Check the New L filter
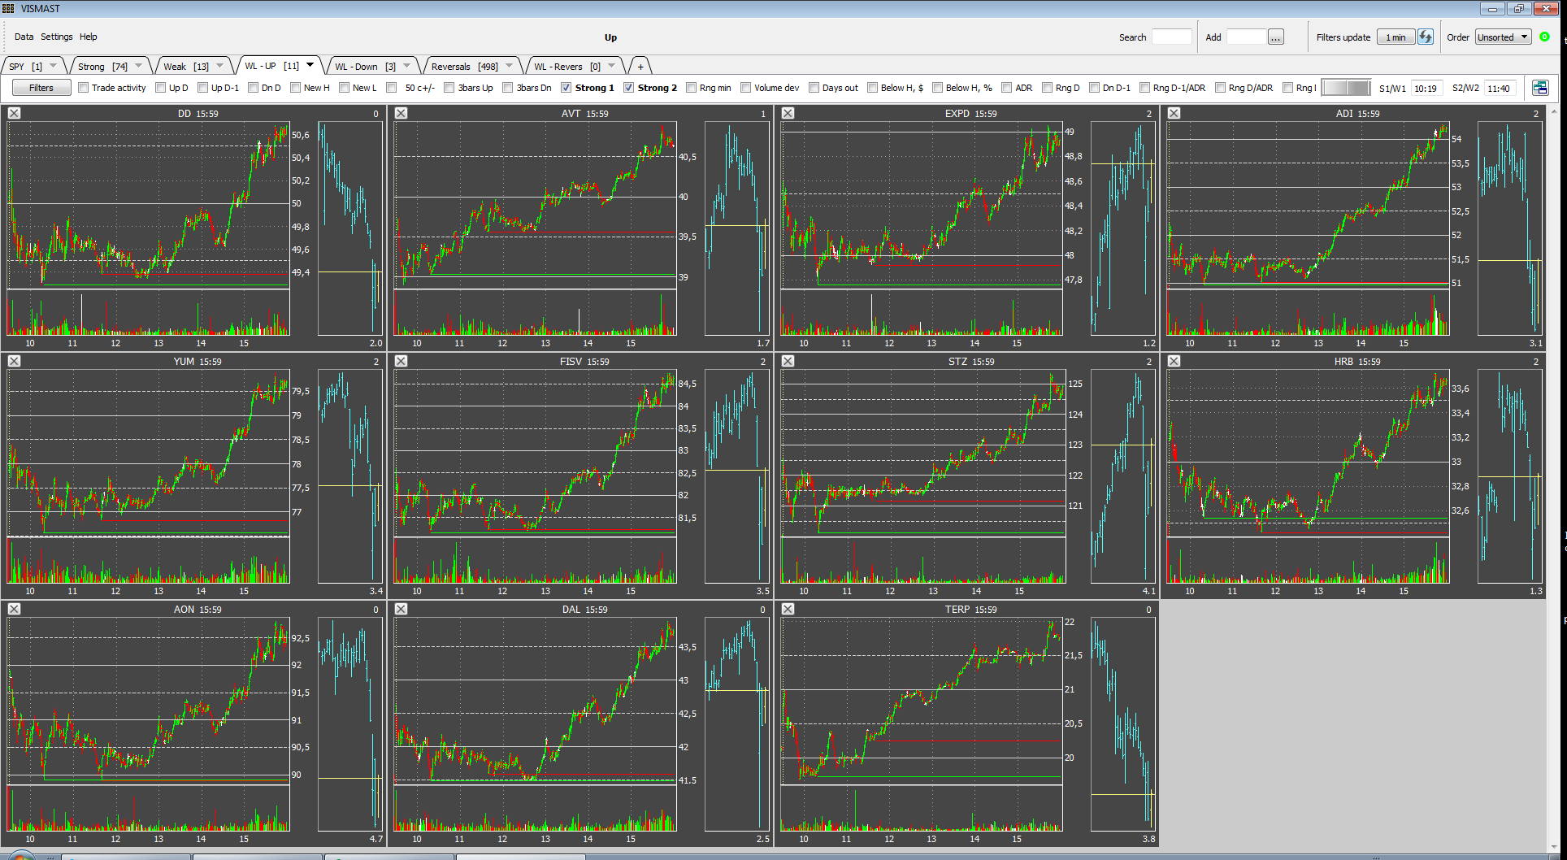Image resolution: width=1567 pixels, height=860 pixels. (x=345, y=88)
